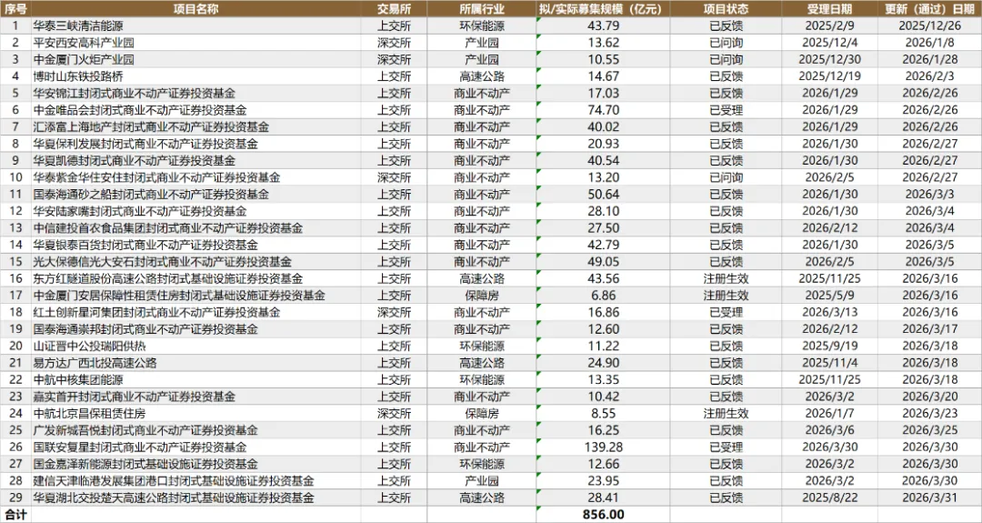Click 深交所 exchange cell in row 18

click(394, 313)
